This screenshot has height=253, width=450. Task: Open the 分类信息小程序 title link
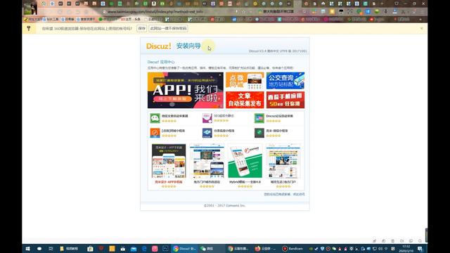coord(224,131)
